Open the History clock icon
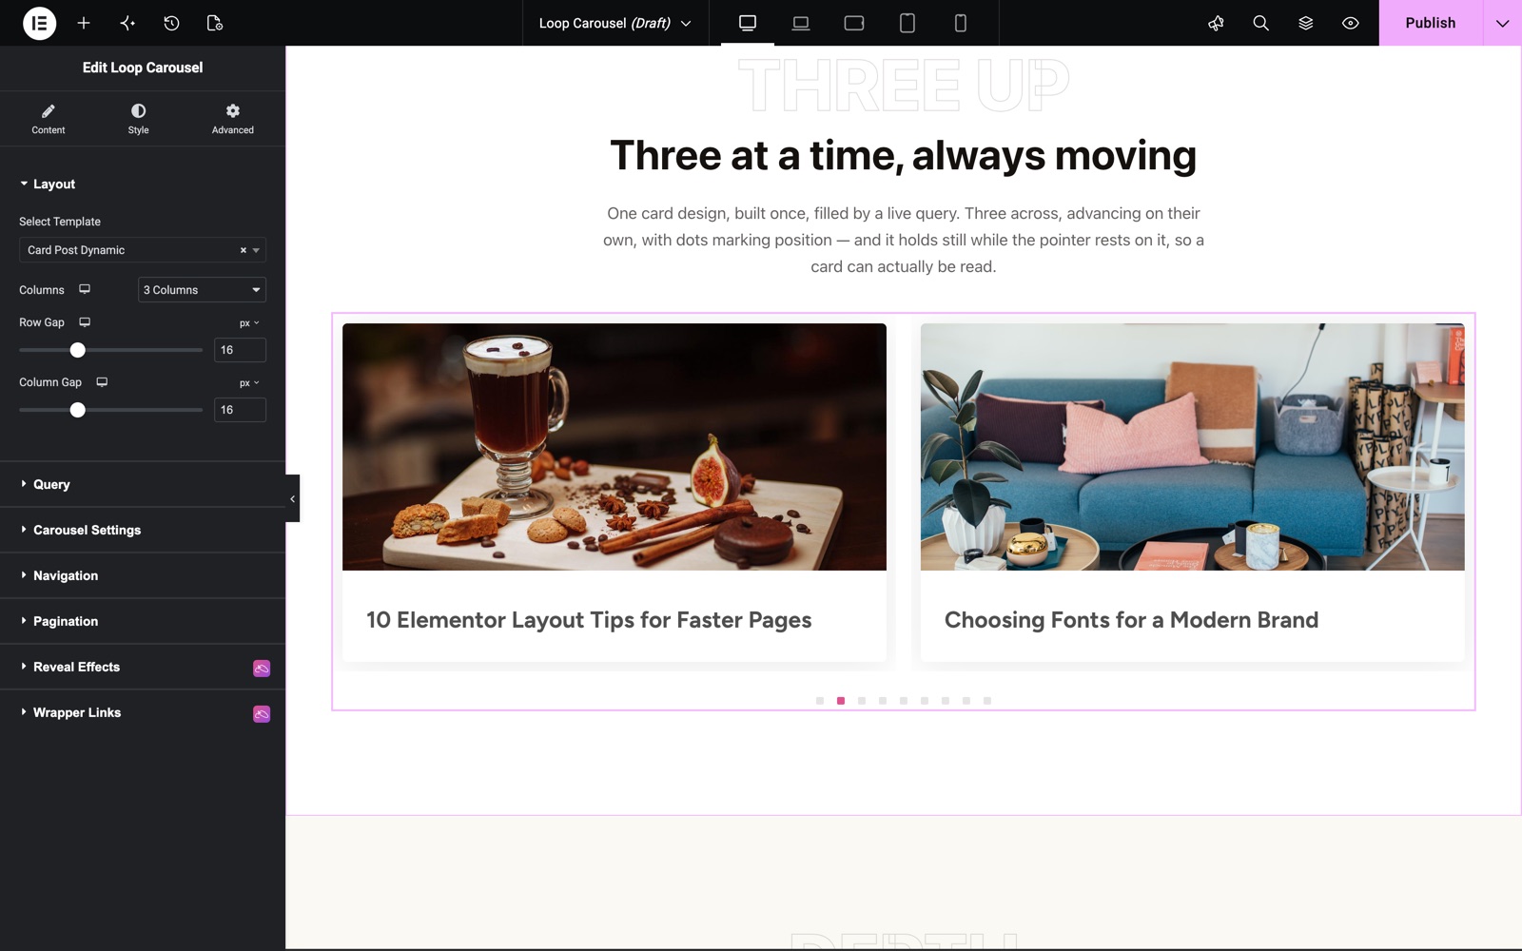Screen dimensions: 1522x951 tap(171, 23)
